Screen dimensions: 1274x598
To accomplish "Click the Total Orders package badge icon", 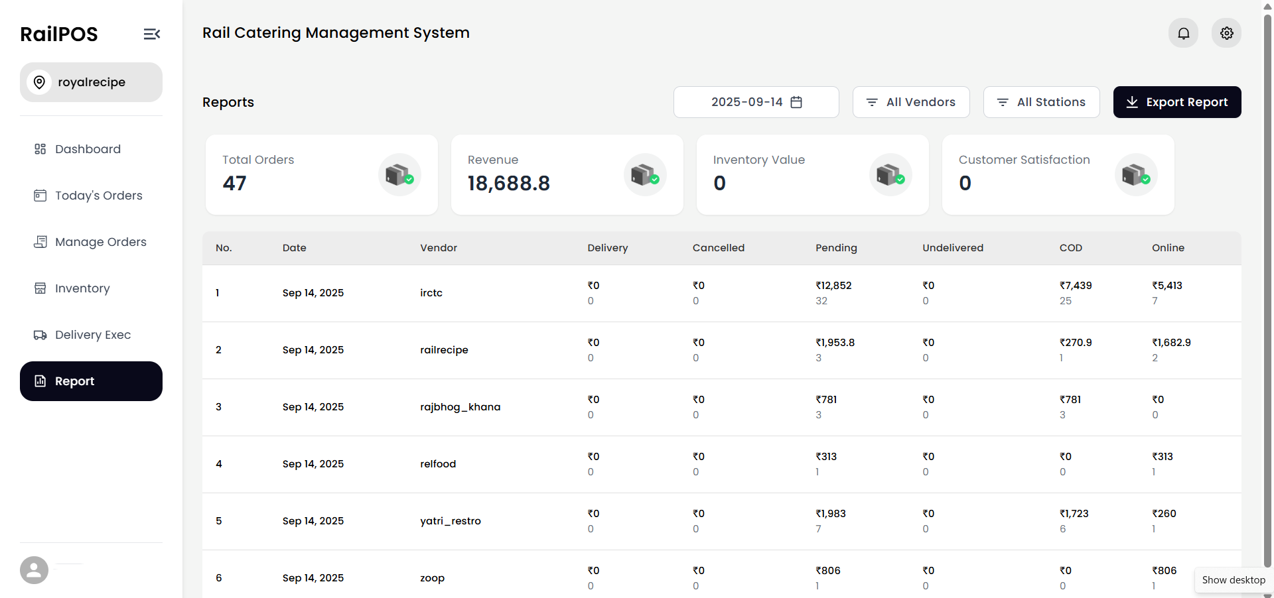I will click(x=399, y=174).
